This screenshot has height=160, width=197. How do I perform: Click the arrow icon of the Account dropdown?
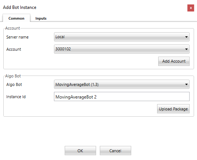pyautogui.click(x=186, y=49)
